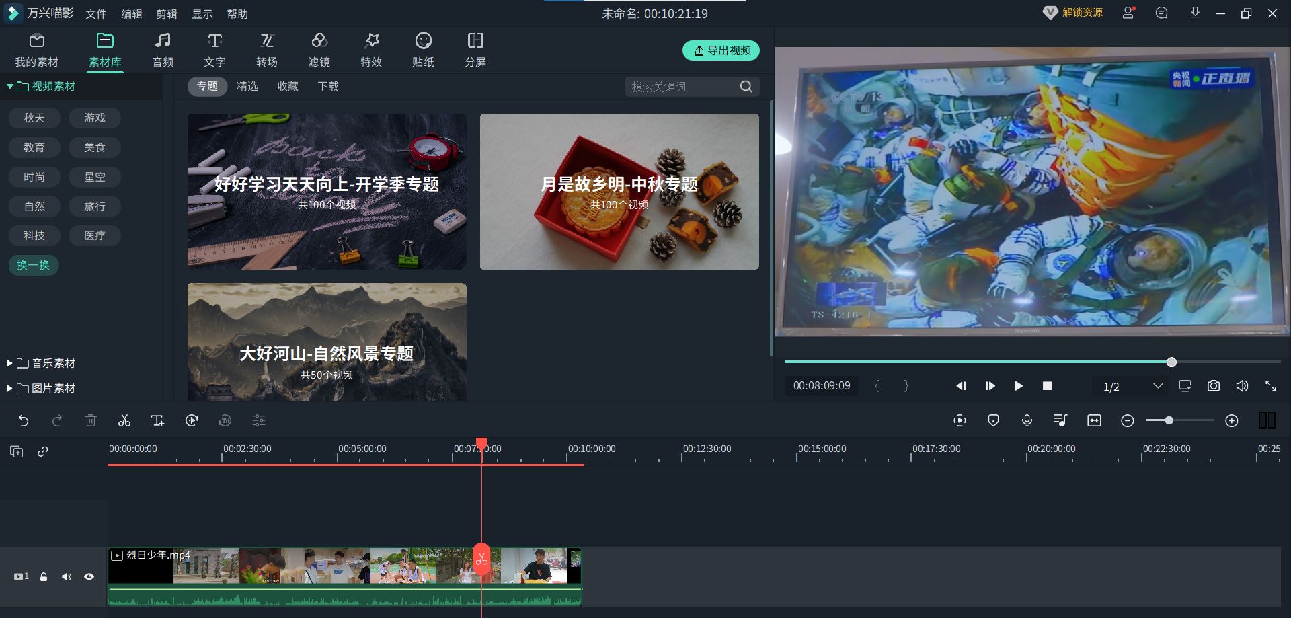Switch to the 下载 tab
Image resolution: width=1291 pixels, height=618 pixels.
pyautogui.click(x=328, y=86)
